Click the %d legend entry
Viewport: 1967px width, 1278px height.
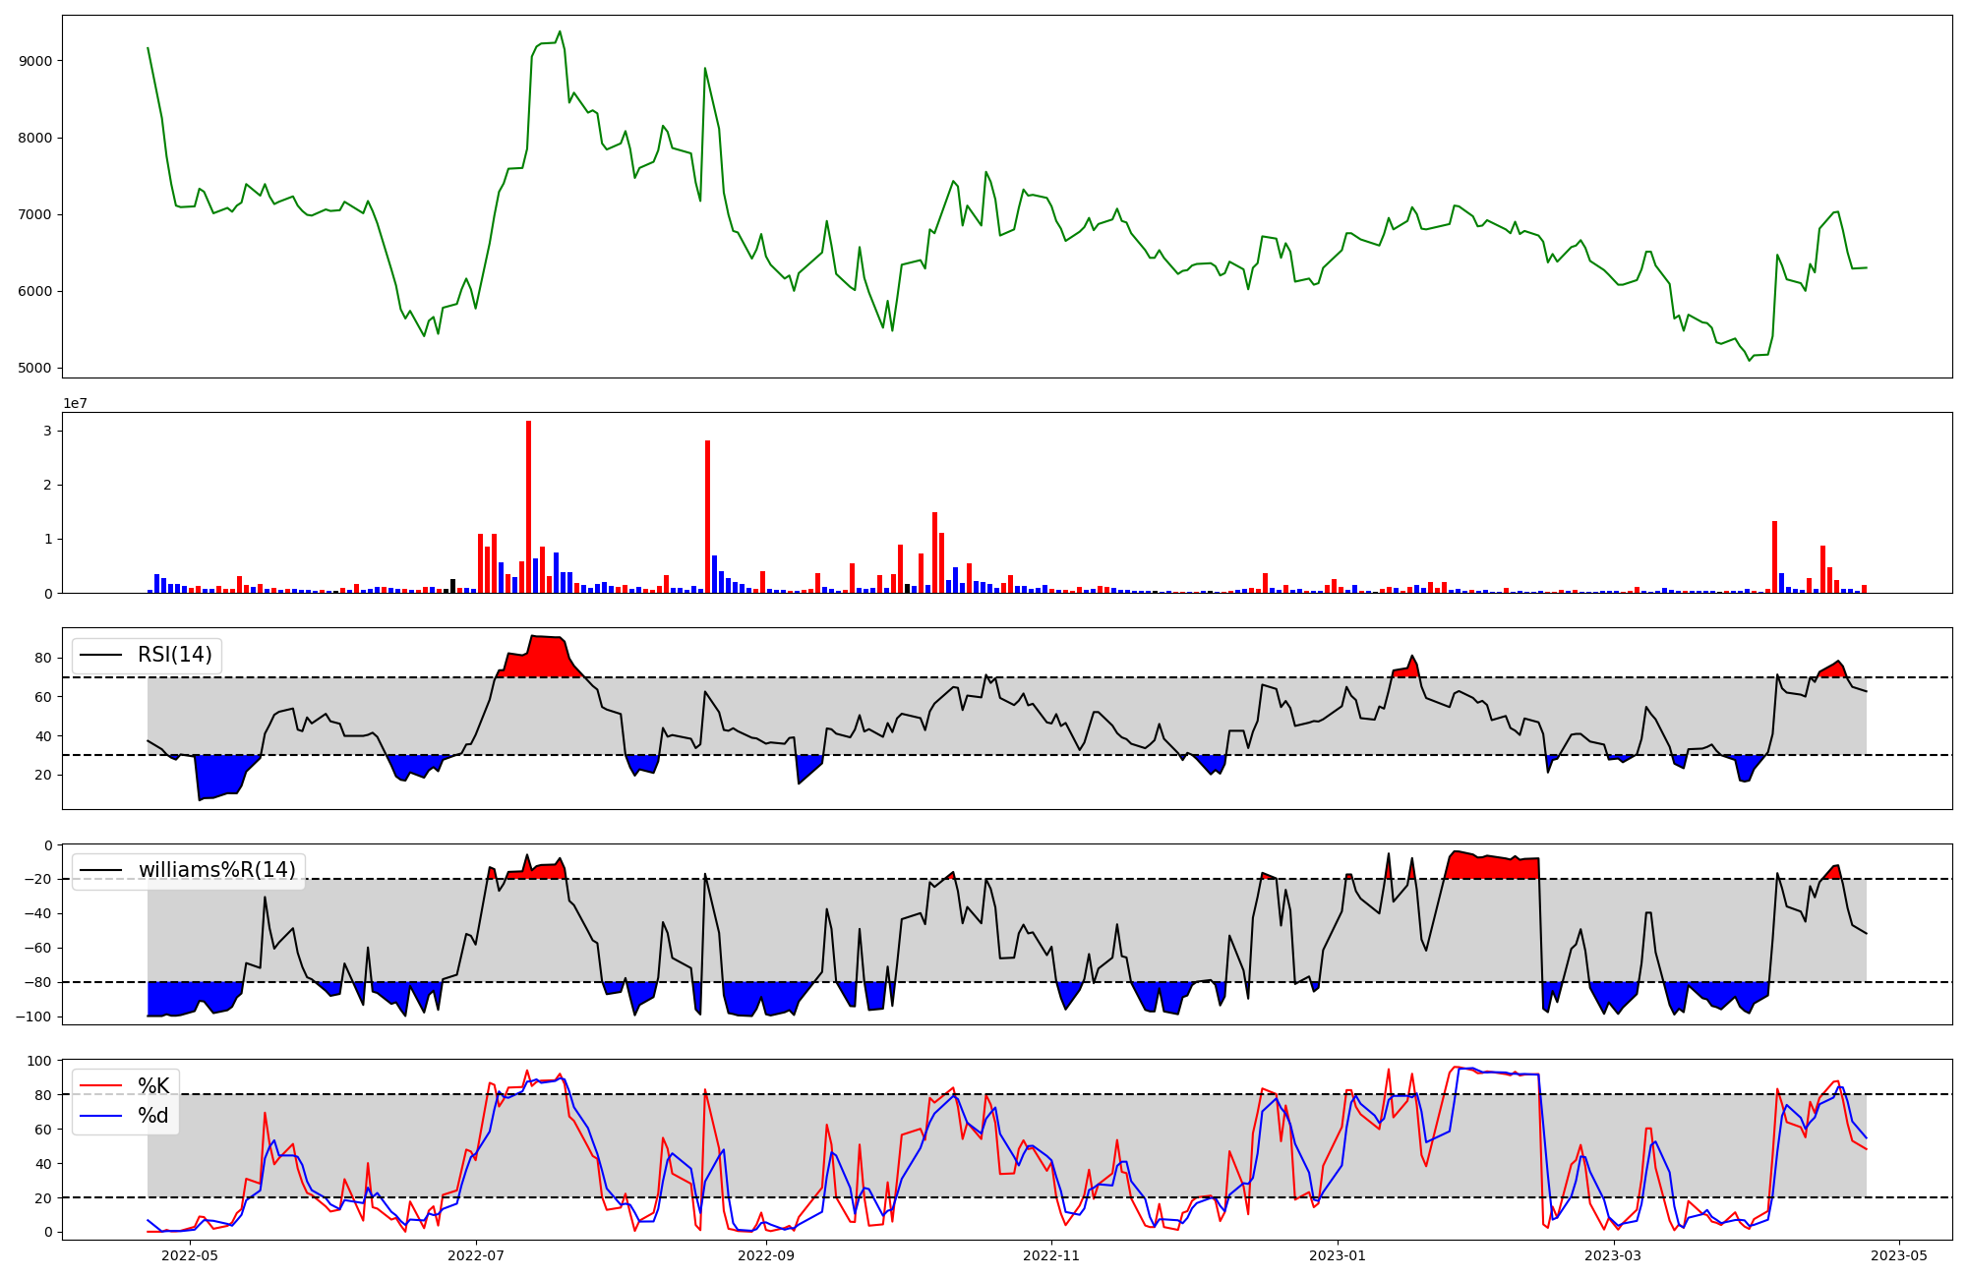153,1116
